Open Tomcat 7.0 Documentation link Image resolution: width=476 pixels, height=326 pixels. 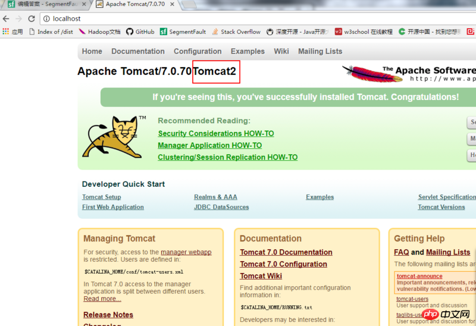point(286,252)
